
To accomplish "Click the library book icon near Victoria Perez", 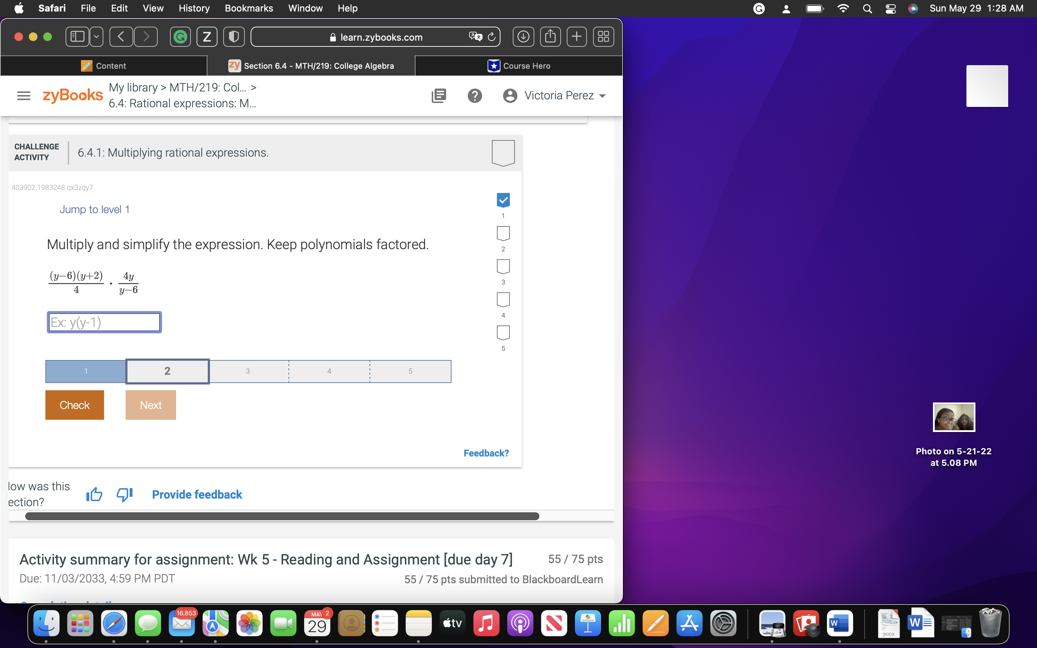I will tap(438, 95).
